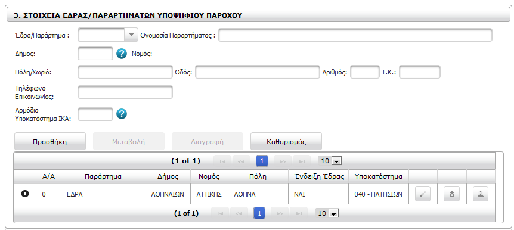This screenshot has height=230, width=514.
Task: Go to next page in bottom paginator
Action: pos(280,214)
